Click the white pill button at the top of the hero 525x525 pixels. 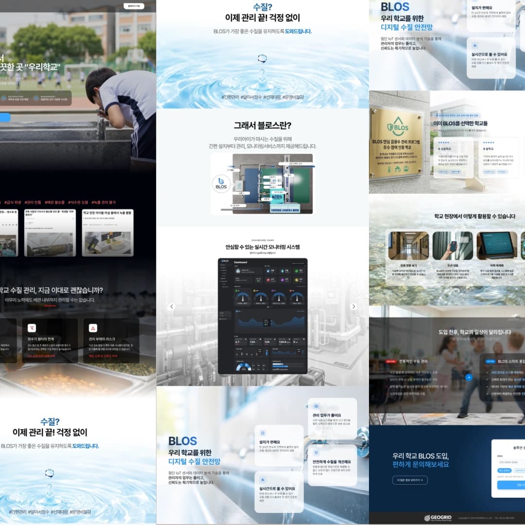point(134,6)
